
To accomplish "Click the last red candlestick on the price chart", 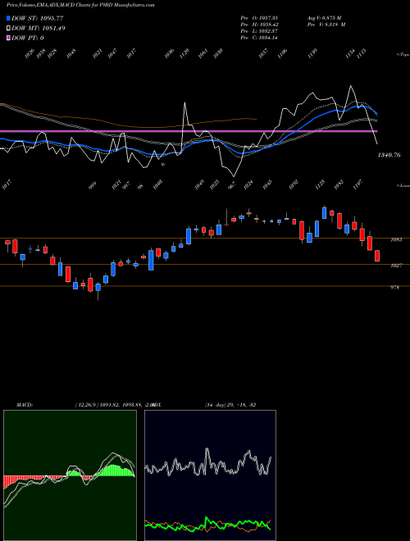I will 377,256.
